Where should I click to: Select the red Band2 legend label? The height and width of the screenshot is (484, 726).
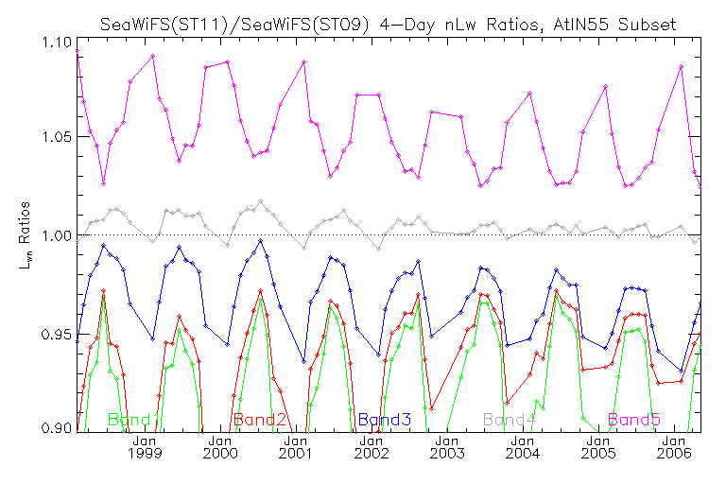[x=260, y=420]
